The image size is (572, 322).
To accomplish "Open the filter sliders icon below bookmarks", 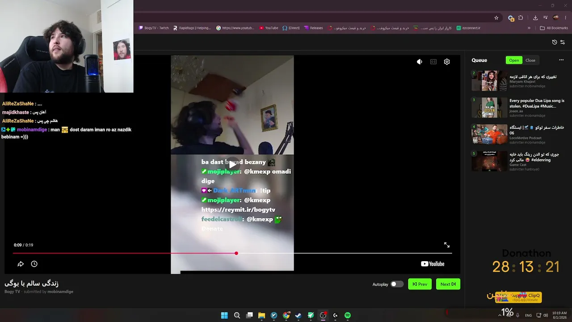I will click(x=563, y=42).
